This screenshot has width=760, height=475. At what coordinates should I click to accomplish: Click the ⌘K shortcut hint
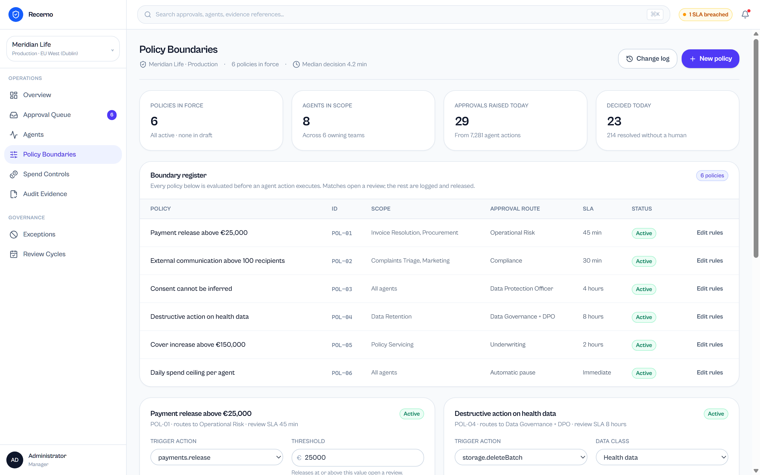click(x=655, y=15)
